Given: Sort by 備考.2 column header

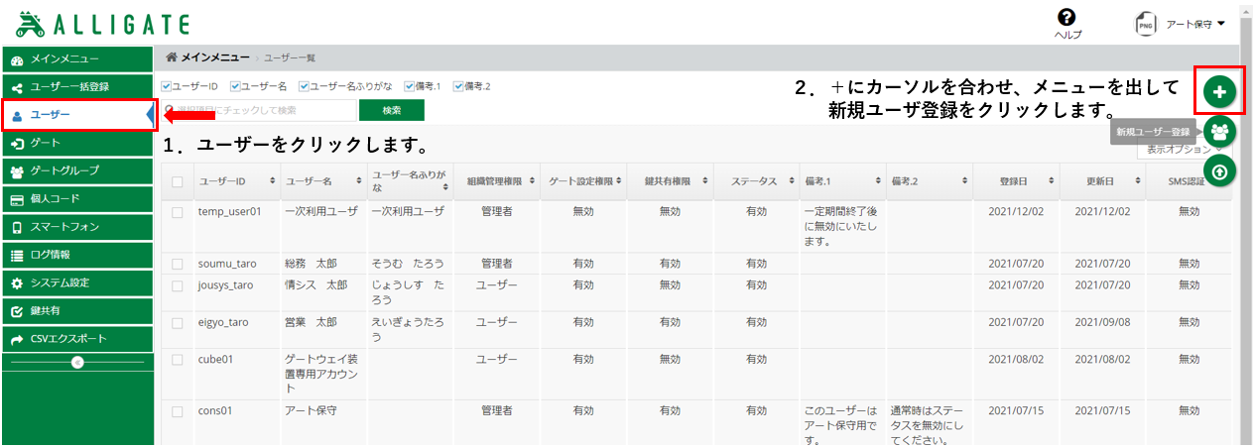Looking at the screenshot, I should point(929,181).
